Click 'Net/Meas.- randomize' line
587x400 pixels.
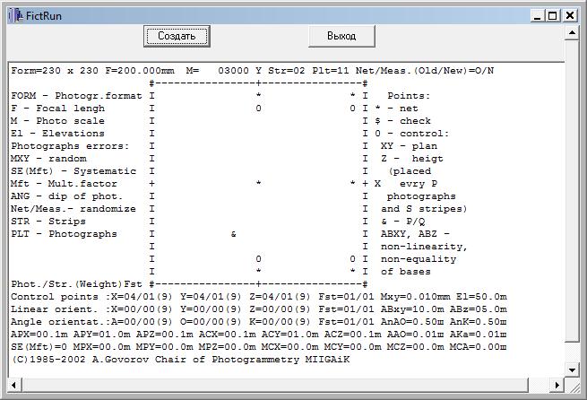point(73,209)
